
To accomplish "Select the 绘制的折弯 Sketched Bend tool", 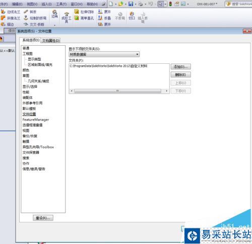I will tap(35, 18).
